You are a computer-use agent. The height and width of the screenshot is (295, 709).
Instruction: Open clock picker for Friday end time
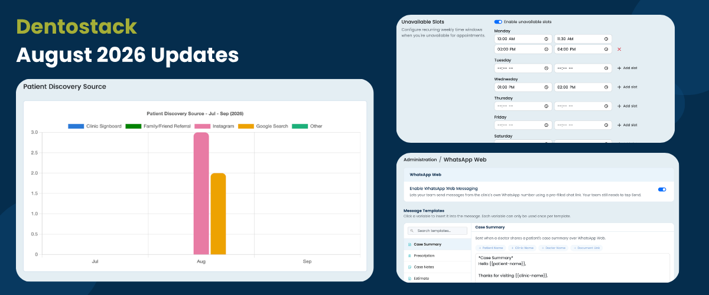606,125
